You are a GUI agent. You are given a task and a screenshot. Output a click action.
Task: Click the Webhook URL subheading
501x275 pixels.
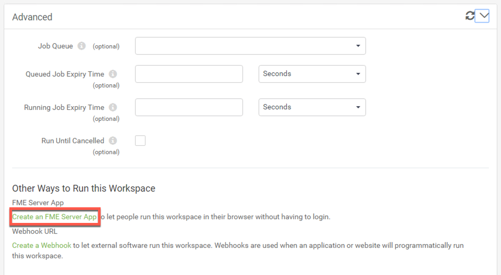coord(35,231)
